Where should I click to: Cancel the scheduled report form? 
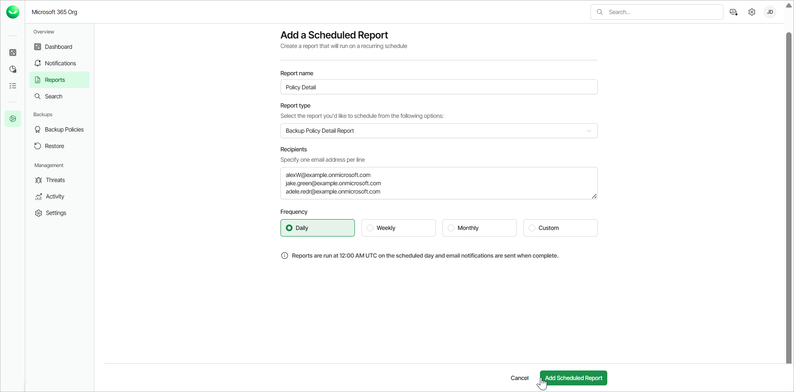coord(519,378)
